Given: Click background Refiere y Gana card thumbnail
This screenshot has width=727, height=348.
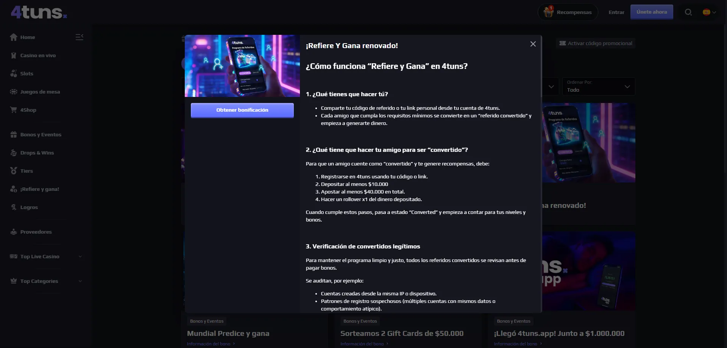Looking at the screenshot, I should [589, 143].
